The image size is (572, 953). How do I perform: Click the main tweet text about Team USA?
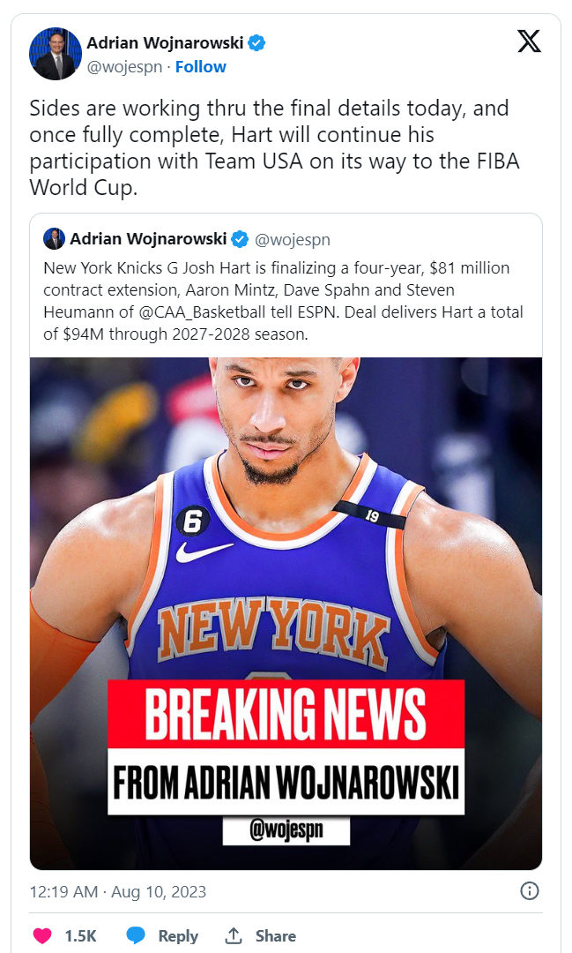click(274, 147)
